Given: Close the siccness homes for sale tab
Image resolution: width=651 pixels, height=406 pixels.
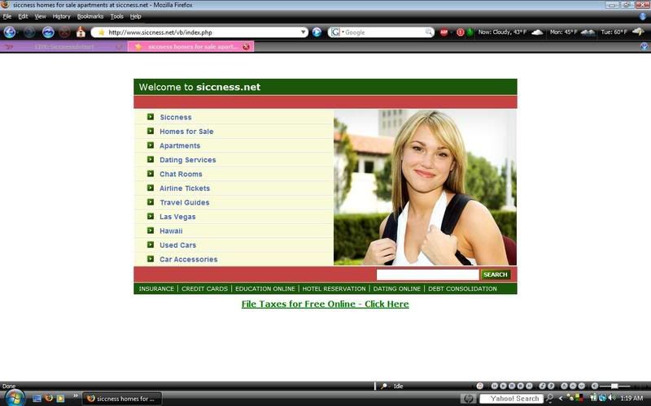Looking at the screenshot, I should pyautogui.click(x=246, y=47).
